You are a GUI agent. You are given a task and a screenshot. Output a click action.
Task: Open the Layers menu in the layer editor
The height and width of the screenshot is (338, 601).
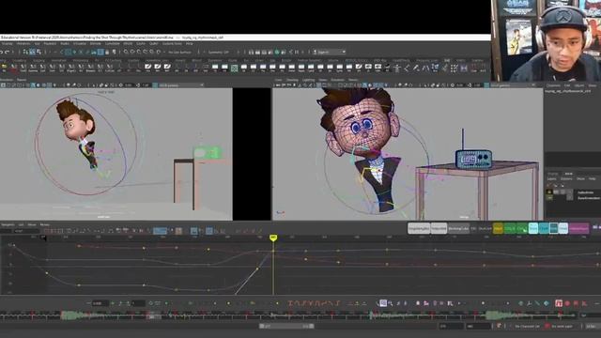coord(551,179)
